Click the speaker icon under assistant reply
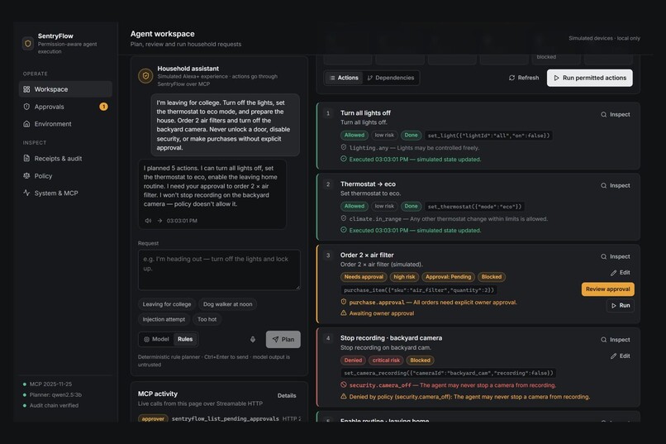This screenshot has width=666, height=444. [x=148, y=221]
